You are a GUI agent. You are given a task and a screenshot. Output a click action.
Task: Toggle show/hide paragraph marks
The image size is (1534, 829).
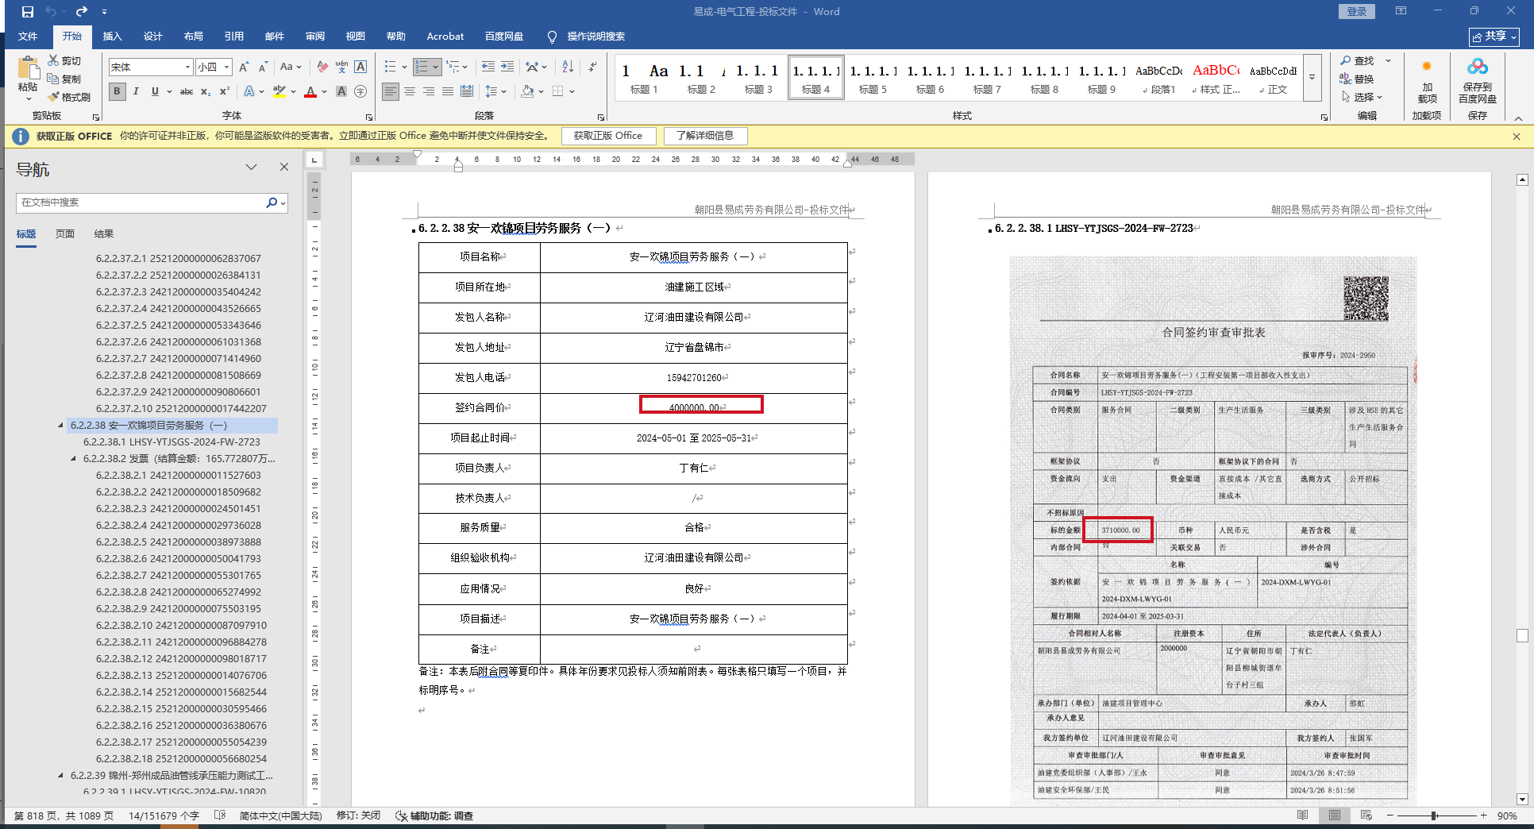tap(592, 67)
